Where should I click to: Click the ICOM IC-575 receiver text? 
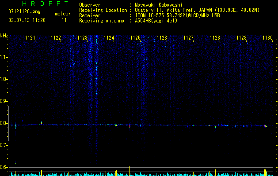177,15
